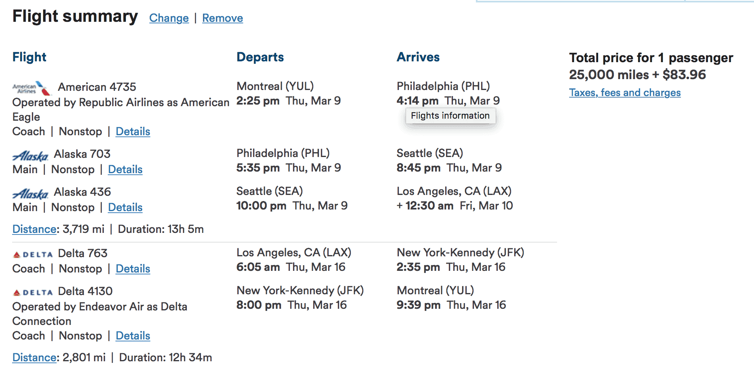
Task: Click the Delta 4130 flight number text
Action: tap(85, 291)
